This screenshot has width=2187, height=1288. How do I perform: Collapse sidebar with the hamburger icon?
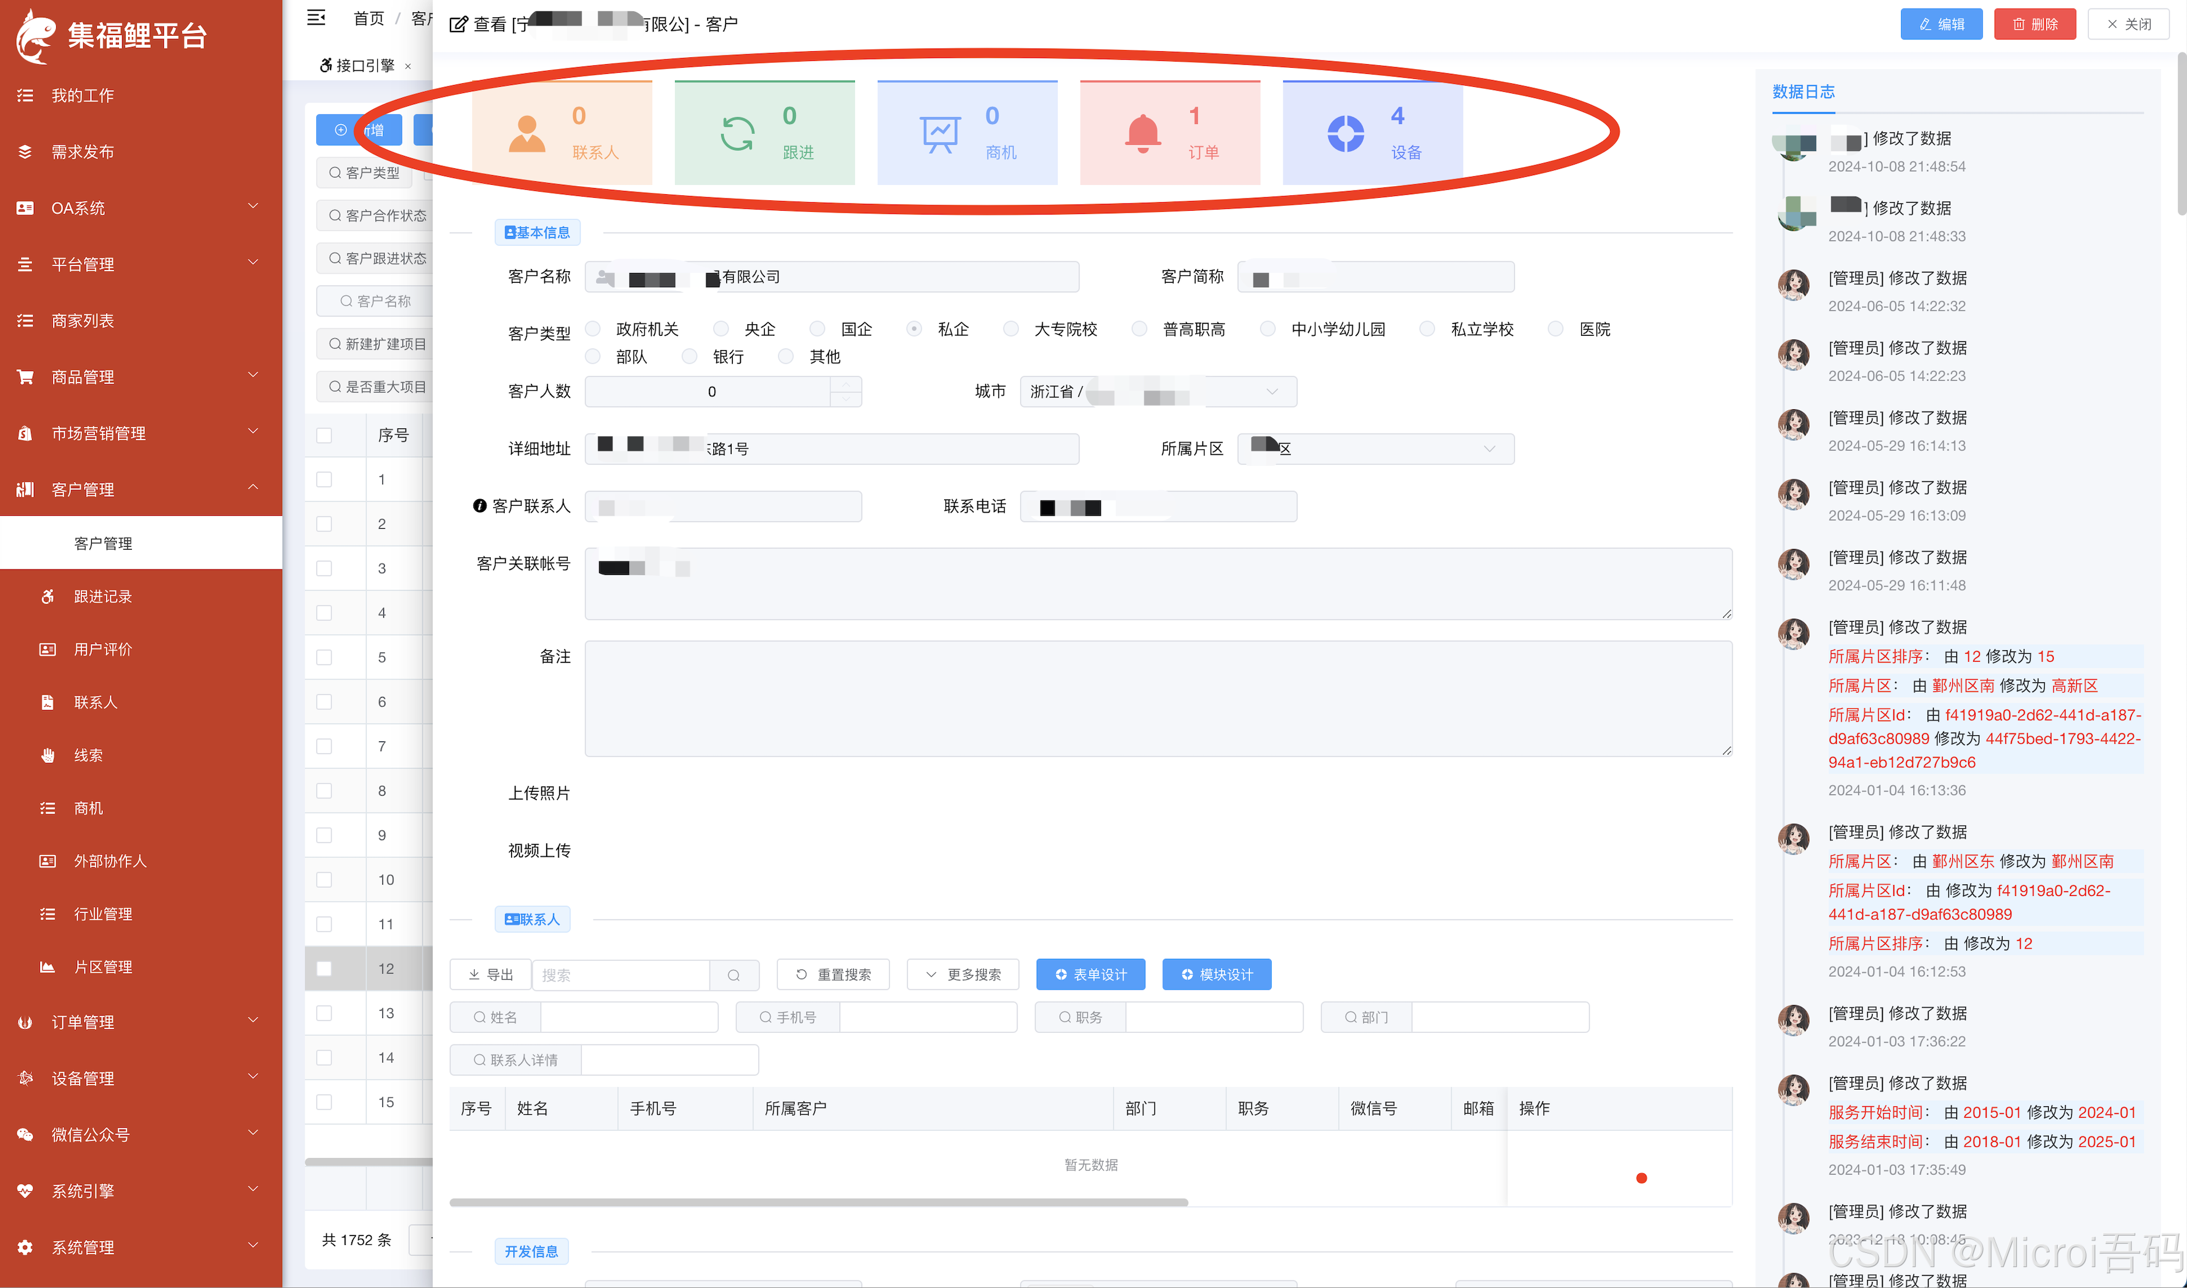pos(316,17)
